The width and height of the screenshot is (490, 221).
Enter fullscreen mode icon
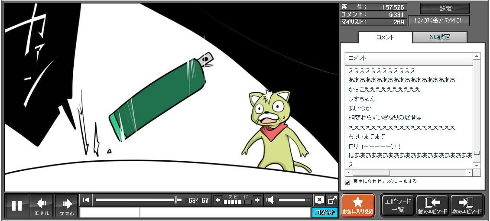pos(332,200)
